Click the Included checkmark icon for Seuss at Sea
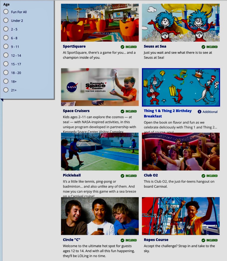 (x=203, y=47)
